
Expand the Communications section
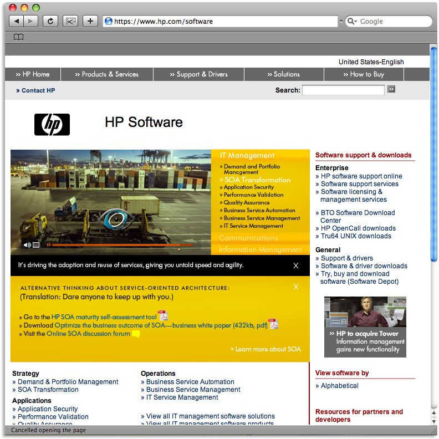[248, 238]
